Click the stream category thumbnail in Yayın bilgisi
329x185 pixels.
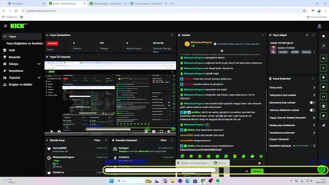click(x=273, y=50)
